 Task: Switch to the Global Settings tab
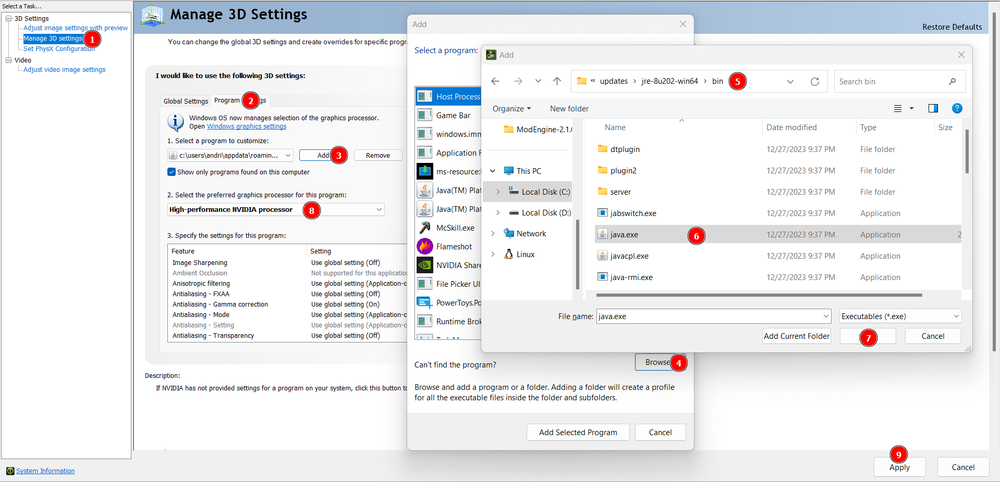pyautogui.click(x=186, y=101)
